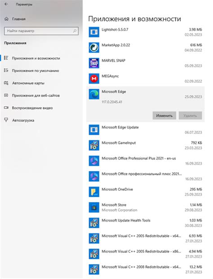Select Visual C++ 2005 Redistributable x64 entry
Image resolution: width=213 pixels, height=279 pixels.
141,236
